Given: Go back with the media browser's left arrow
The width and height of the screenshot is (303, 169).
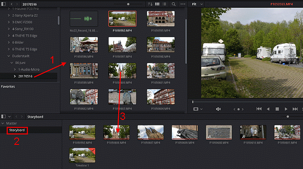Looking at the screenshot, I should (x=12, y=4).
